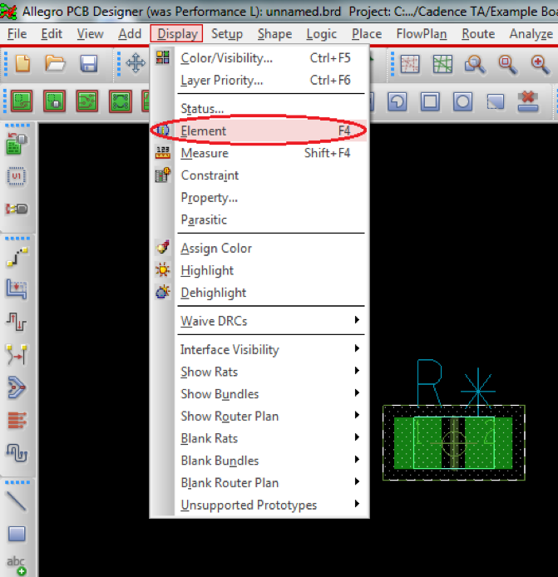
Task: Click the Open folder icon
Action: tap(55, 63)
